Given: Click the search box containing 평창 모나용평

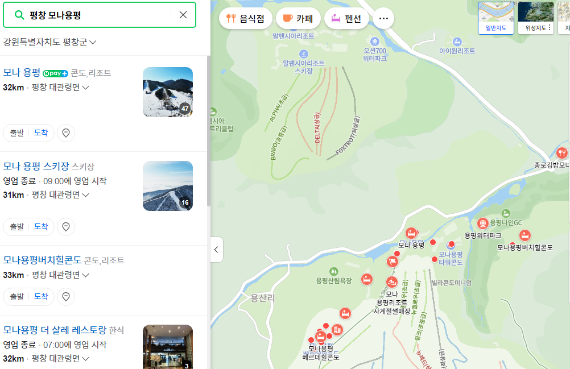Looking at the screenshot, I should tap(99, 15).
